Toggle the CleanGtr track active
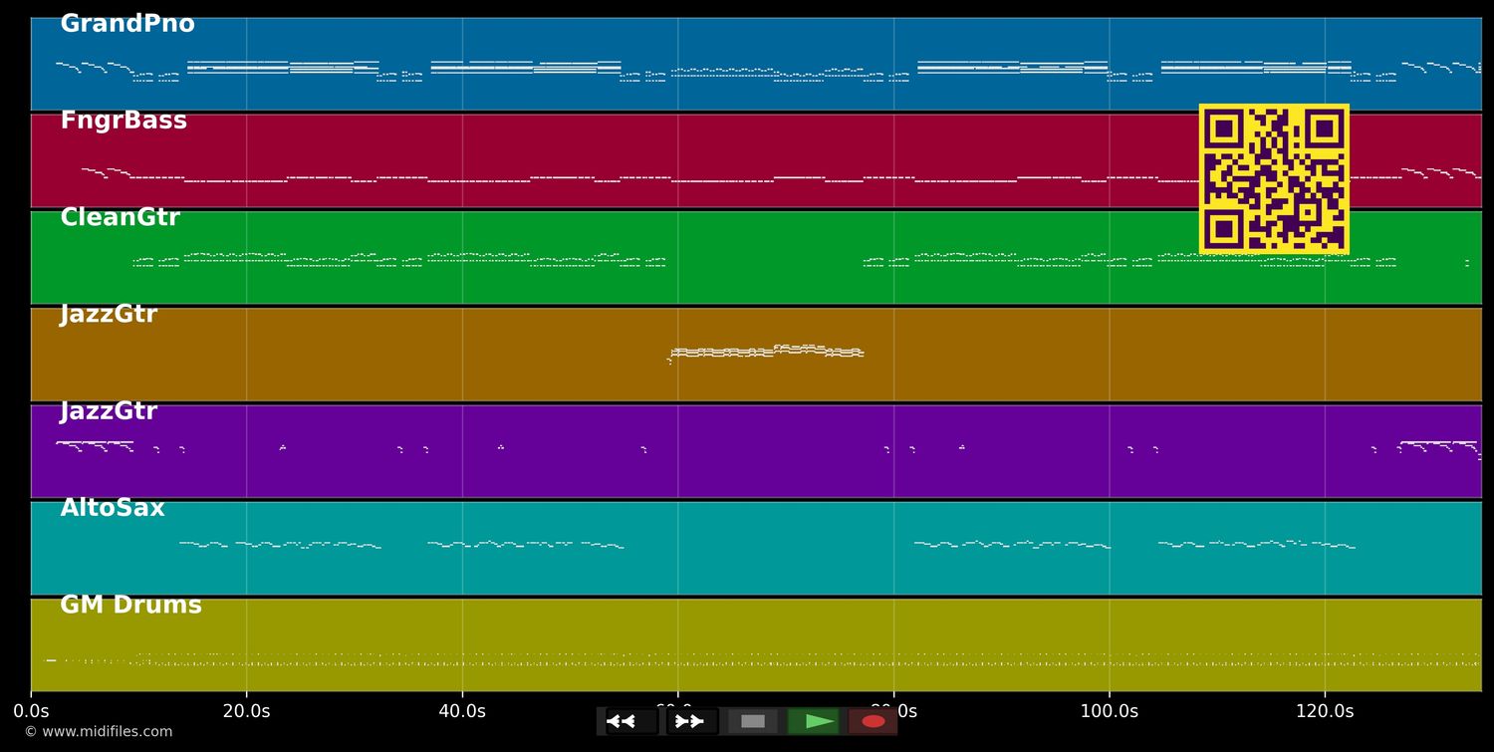Image resolution: width=1494 pixels, height=752 pixels. pyautogui.click(x=120, y=216)
